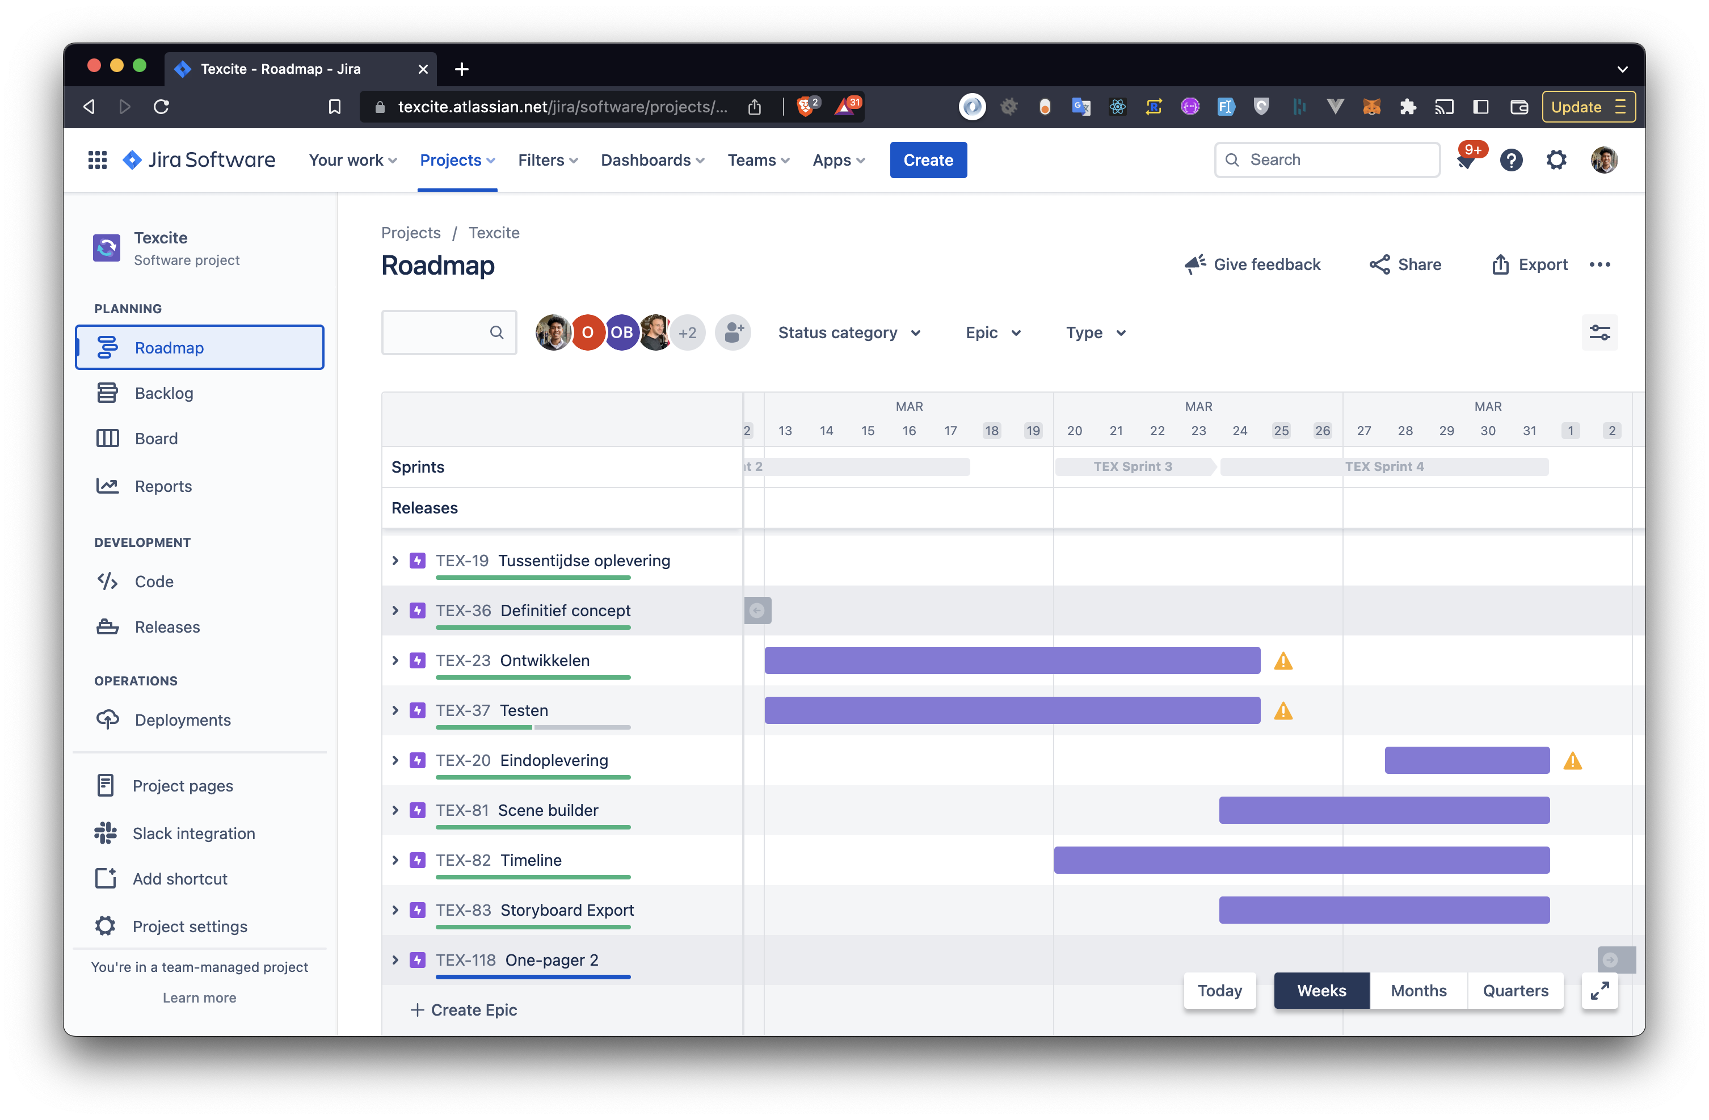Open Slack integration in sidebar

point(193,833)
